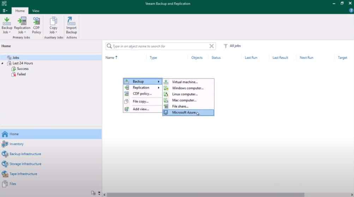
Task: Click the Add view context menu icon
Action: click(x=126, y=109)
